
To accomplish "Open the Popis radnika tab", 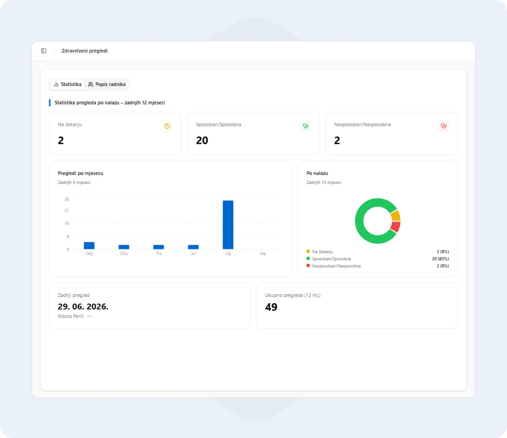I will tap(107, 84).
